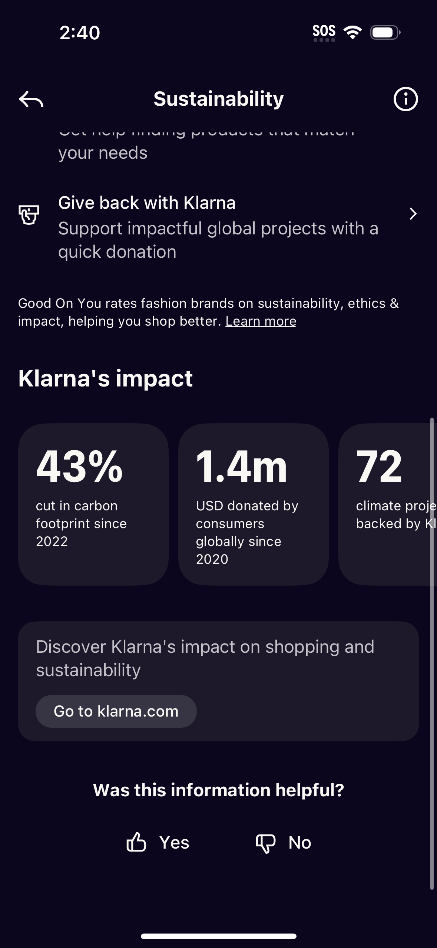The height and width of the screenshot is (948, 437).
Task: Open the info icon next to Sustainability
Action: coord(405,99)
